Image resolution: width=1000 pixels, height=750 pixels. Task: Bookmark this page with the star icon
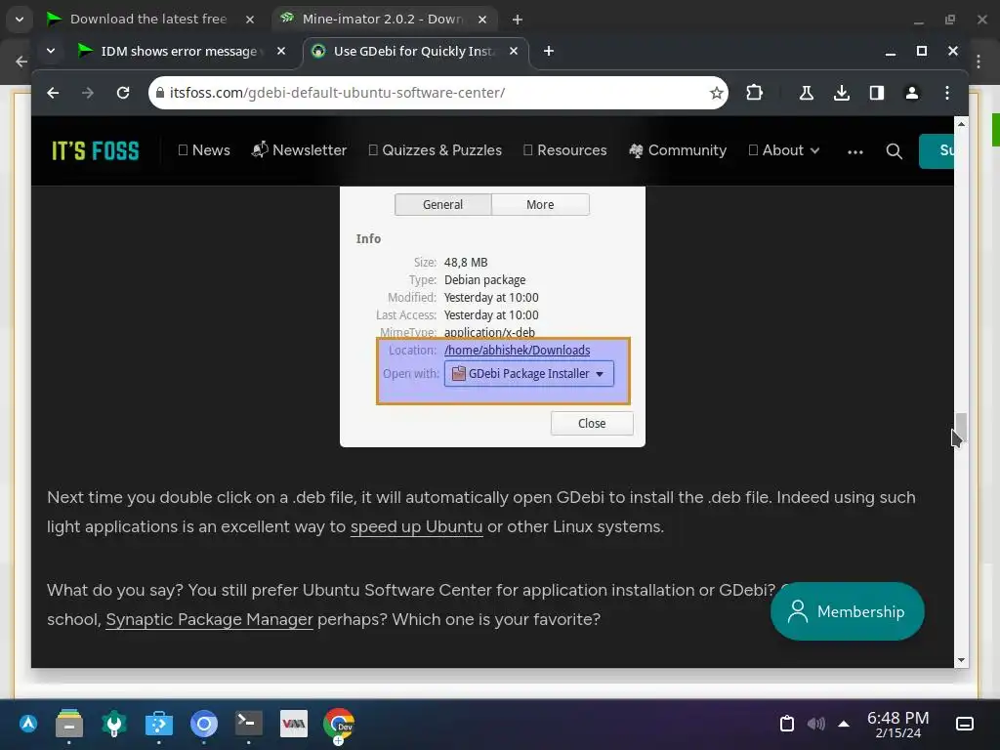716,93
